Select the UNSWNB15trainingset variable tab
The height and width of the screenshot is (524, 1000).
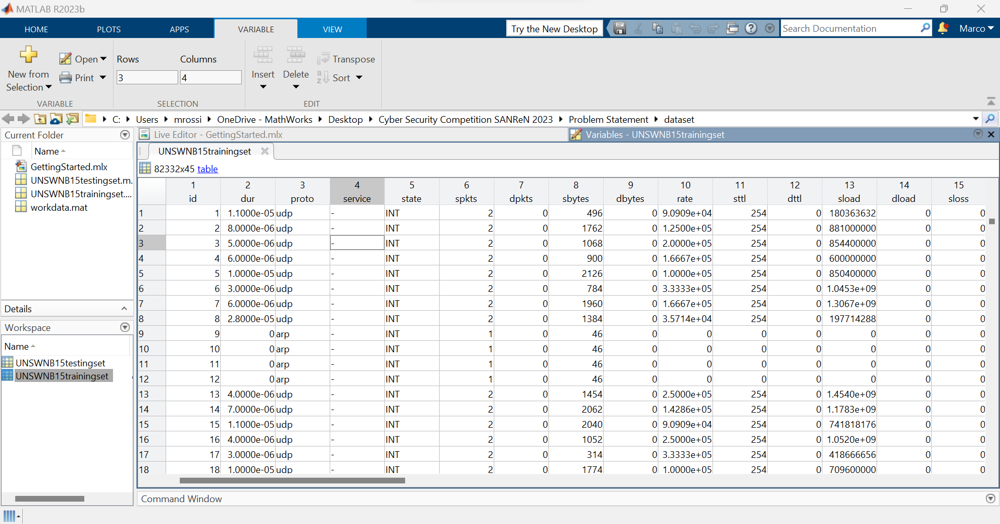pos(205,151)
